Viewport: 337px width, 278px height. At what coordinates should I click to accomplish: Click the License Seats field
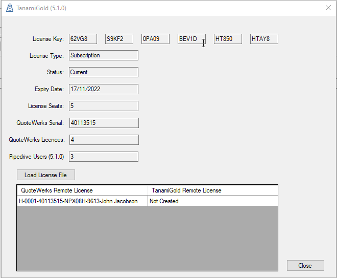tap(103, 106)
